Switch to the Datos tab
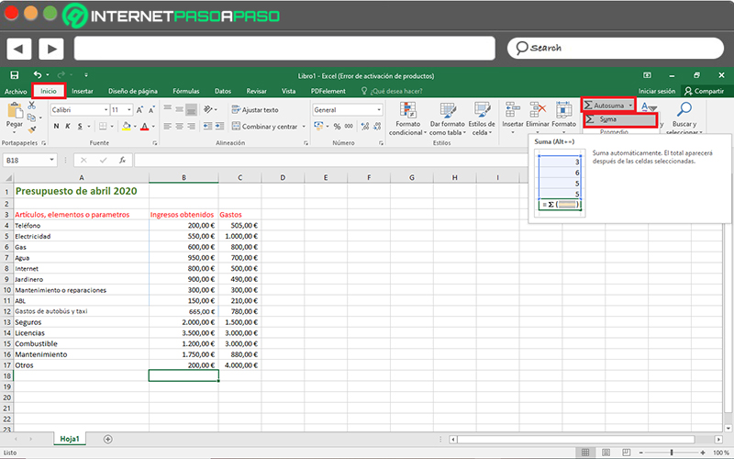734x459 pixels. pos(223,91)
